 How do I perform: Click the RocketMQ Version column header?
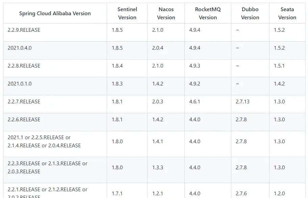(208, 14)
